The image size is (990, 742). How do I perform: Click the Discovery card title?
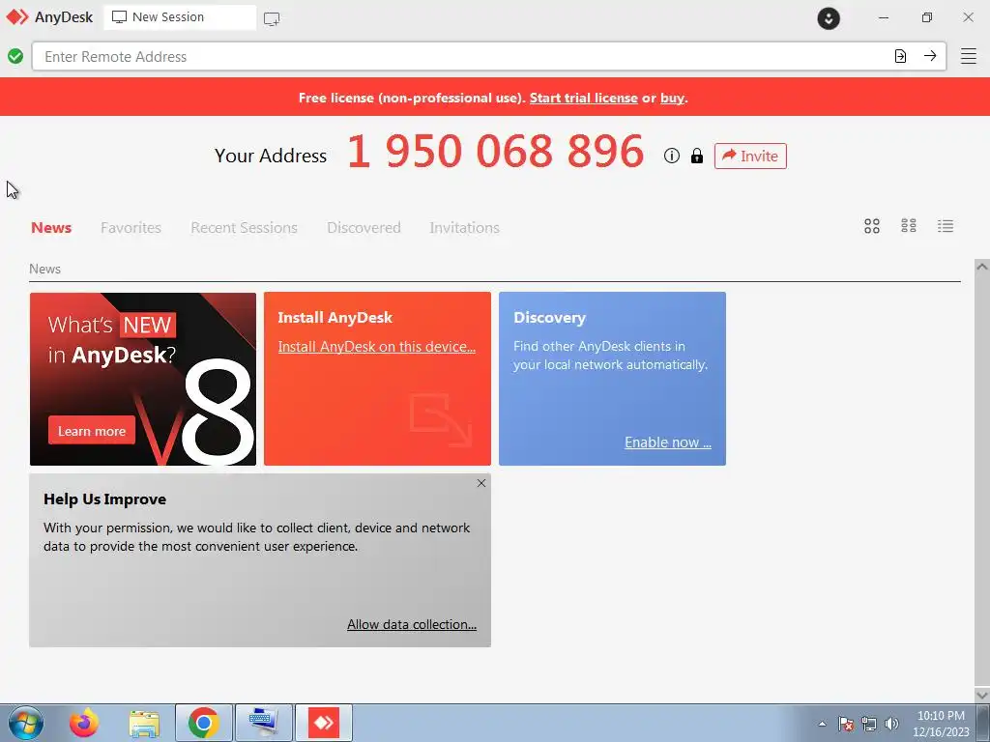(x=549, y=317)
